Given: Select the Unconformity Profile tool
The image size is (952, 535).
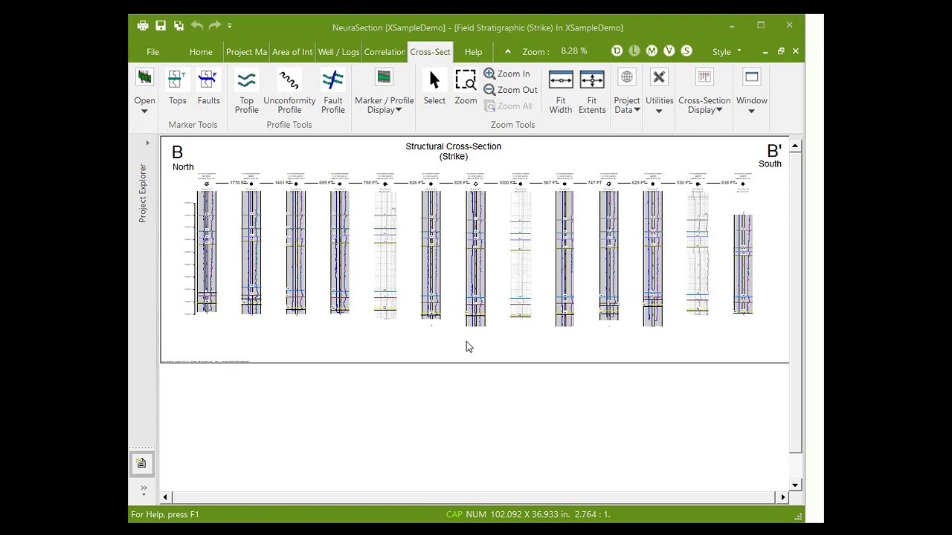Looking at the screenshot, I should pyautogui.click(x=289, y=91).
